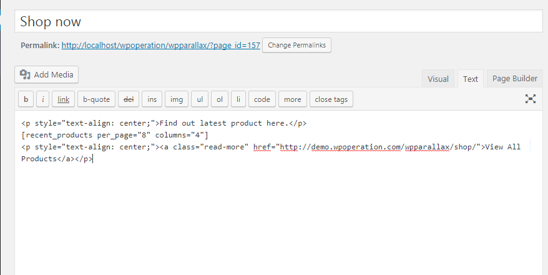Insert blockquote with b-quote button
The height and width of the screenshot is (275, 548).
(x=97, y=99)
